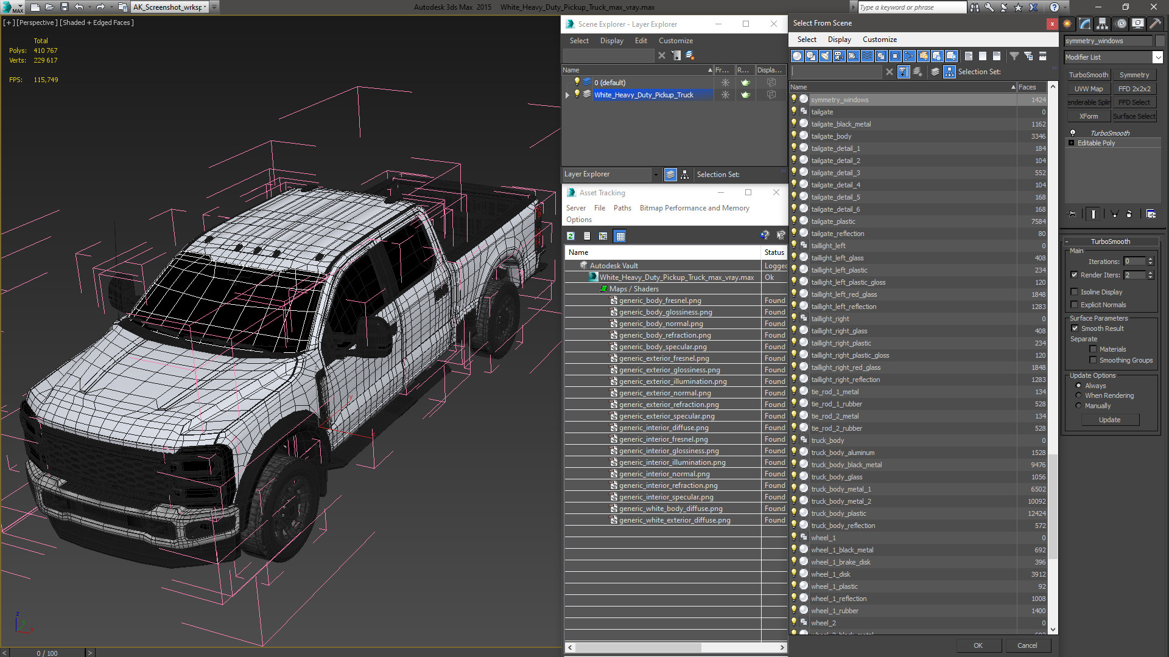Toggle Display Lights filter in Select From Scene
The height and width of the screenshot is (657, 1169).
coord(825,56)
